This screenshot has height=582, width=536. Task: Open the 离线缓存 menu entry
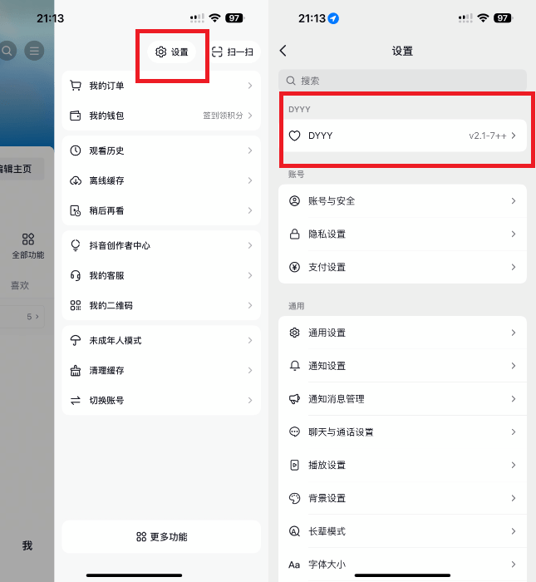pyautogui.click(x=161, y=180)
